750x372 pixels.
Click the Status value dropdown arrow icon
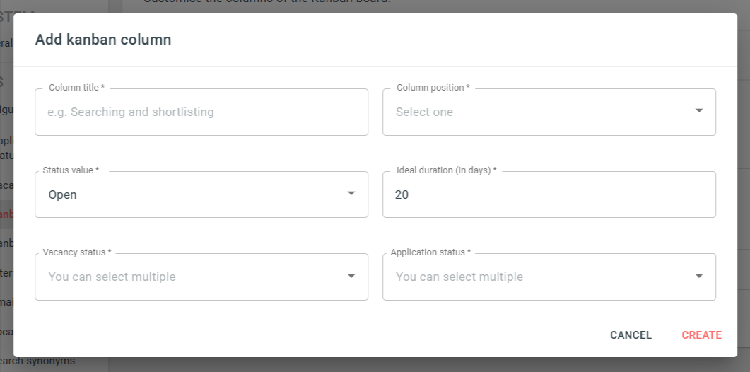point(351,193)
